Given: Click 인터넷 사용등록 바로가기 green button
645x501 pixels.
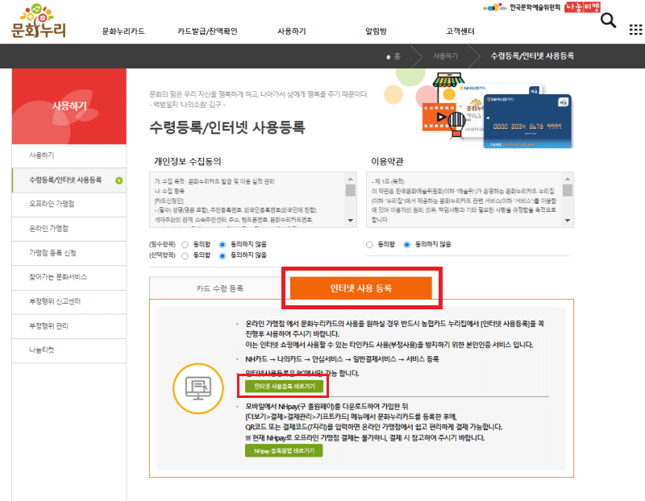Looking at the screenshot, I should tap(284, 387).
